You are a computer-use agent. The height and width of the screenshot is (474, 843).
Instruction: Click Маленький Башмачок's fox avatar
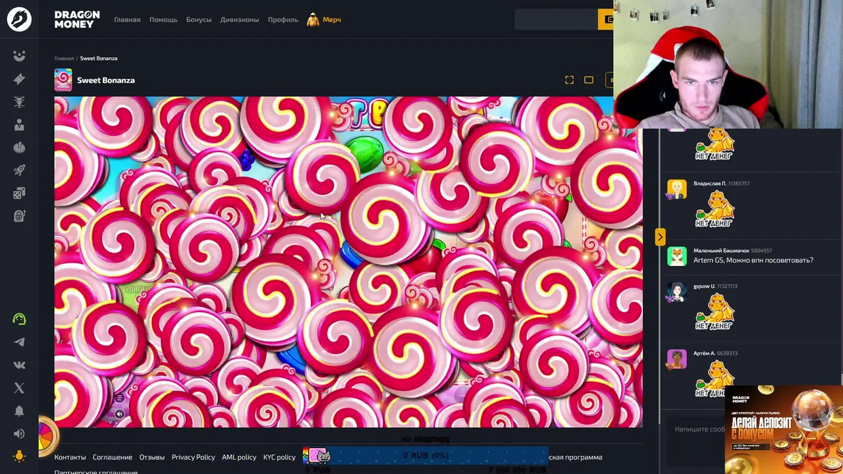coord(676,256)
